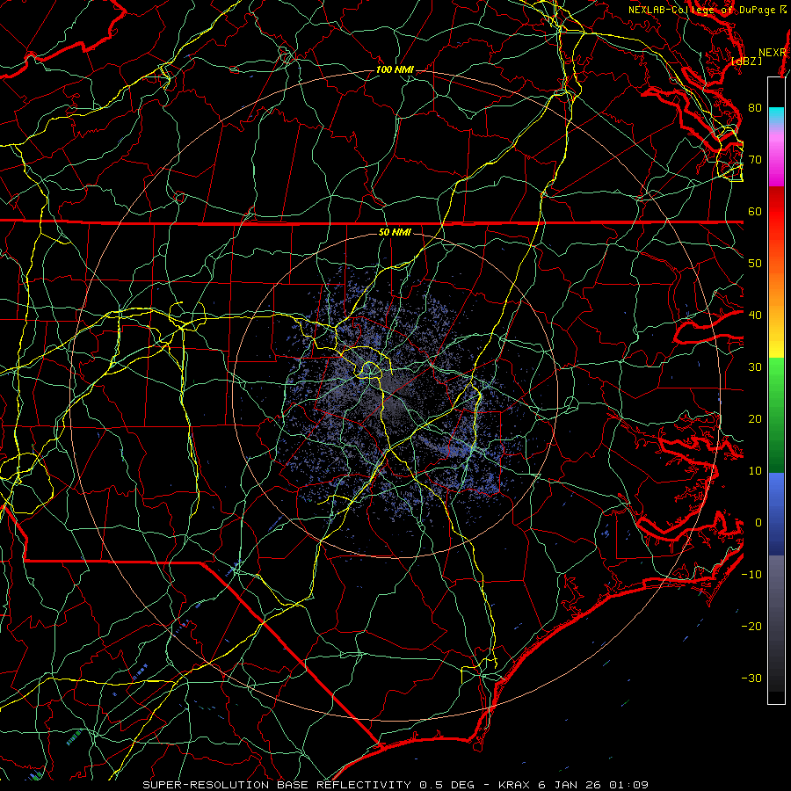791x791 pixels.
Task: Click the KRAX timestamp 6 JAN 26 01:09
Action: [x=573, y=785]
